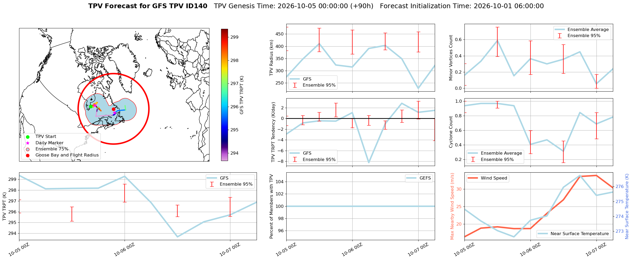
Task: Click the Near Surface Temperature (K) axis label
Action: coord(627,206)
